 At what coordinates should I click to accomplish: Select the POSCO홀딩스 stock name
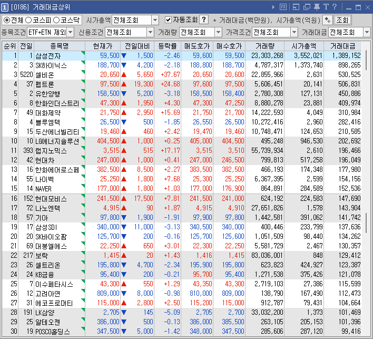pos(53,332)
